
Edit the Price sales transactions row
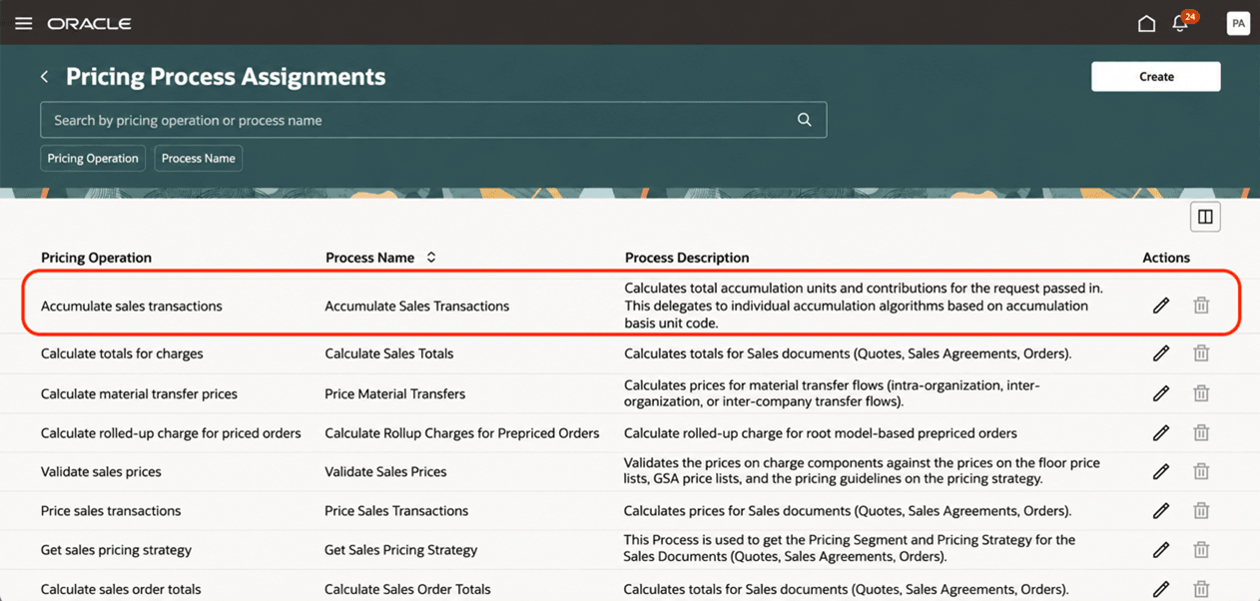(1160, 510)
